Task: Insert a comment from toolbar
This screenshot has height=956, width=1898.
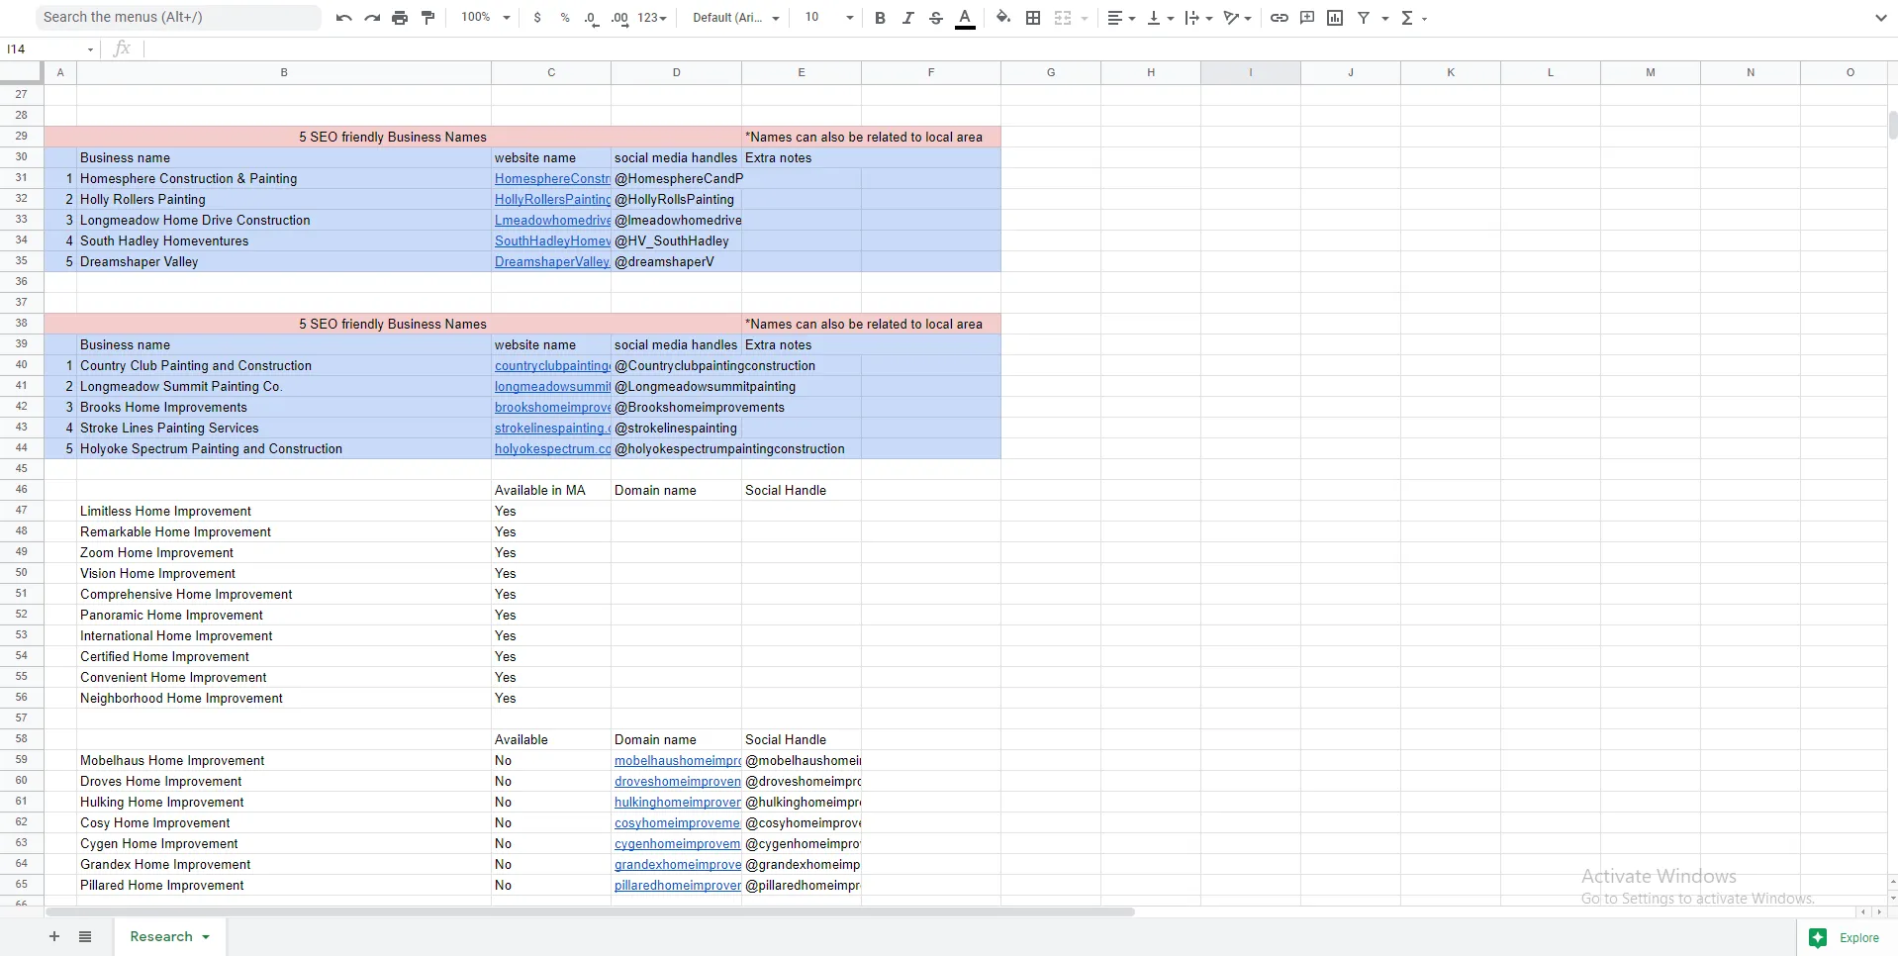Action: pyautogui.click(x=1307, y=18)
